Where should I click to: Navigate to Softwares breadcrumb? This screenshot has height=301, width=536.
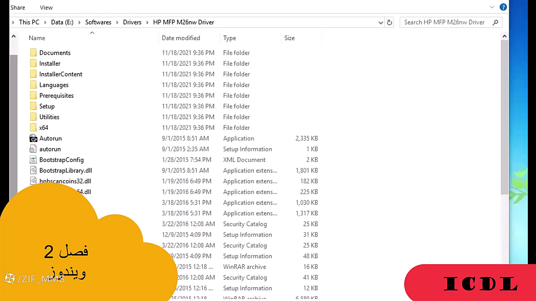(98, 22)
